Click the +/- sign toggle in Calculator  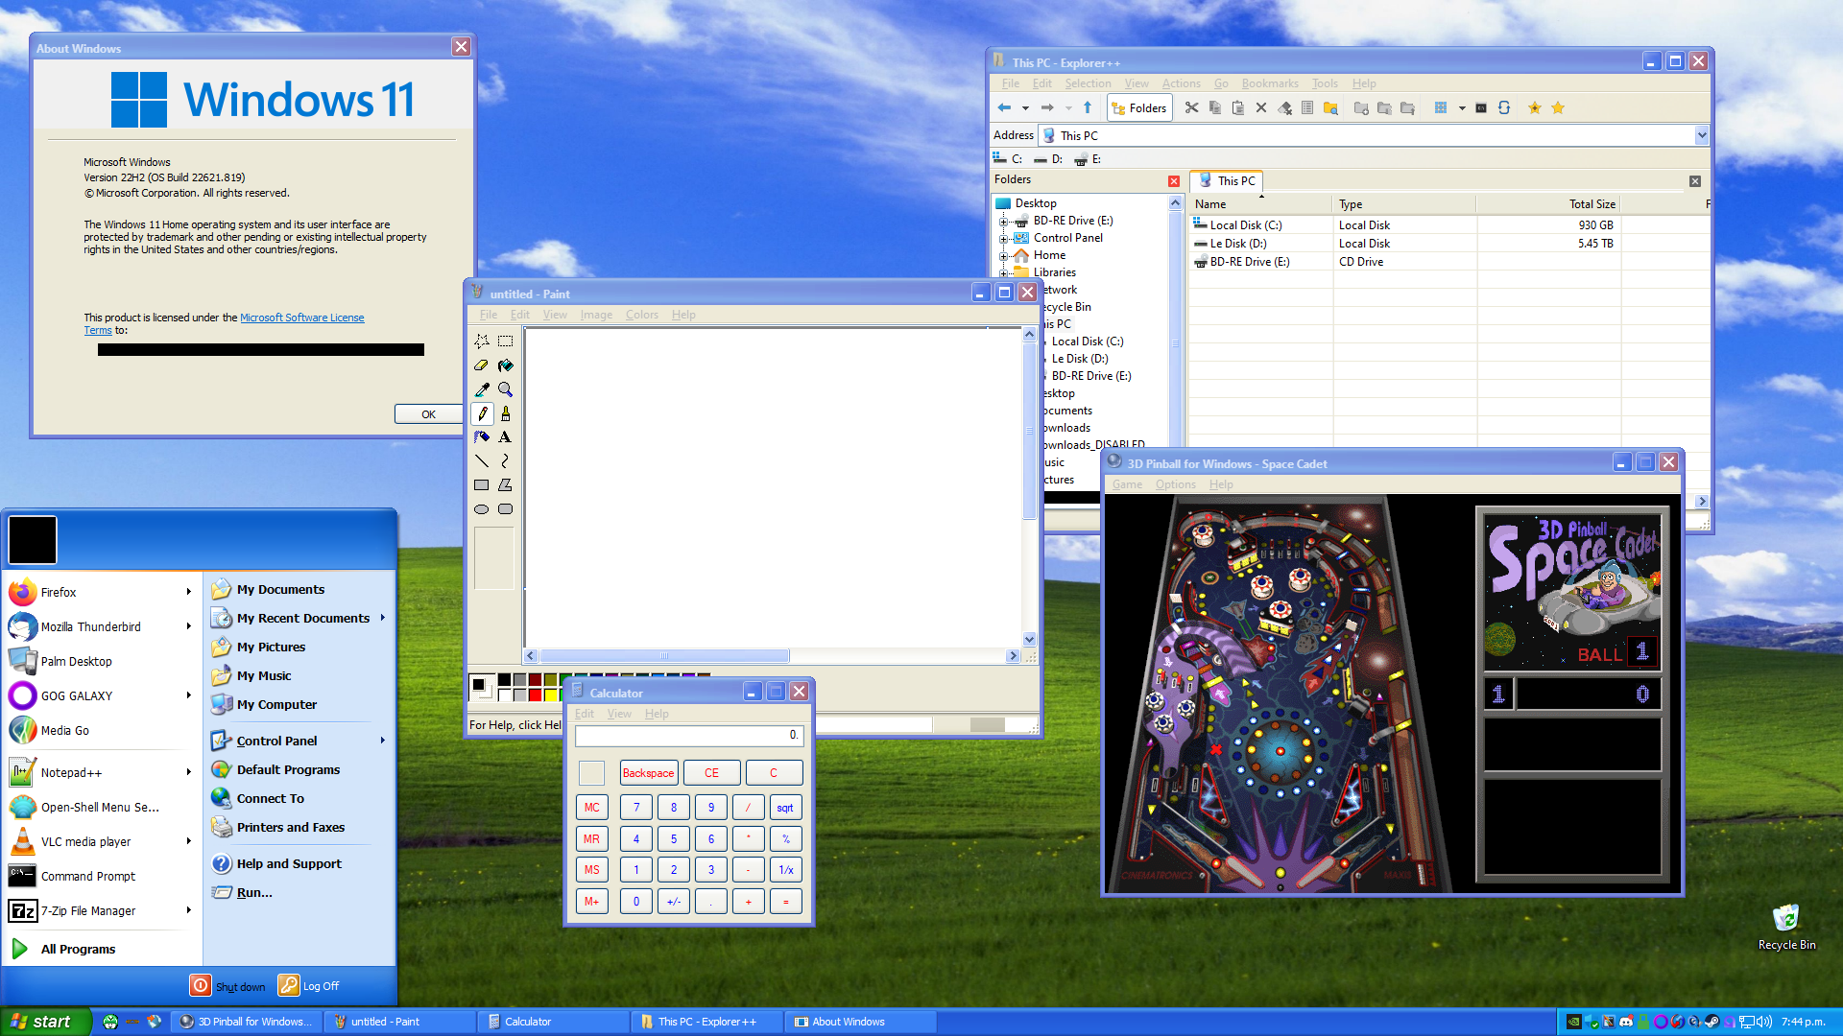[x=671, y=901]
